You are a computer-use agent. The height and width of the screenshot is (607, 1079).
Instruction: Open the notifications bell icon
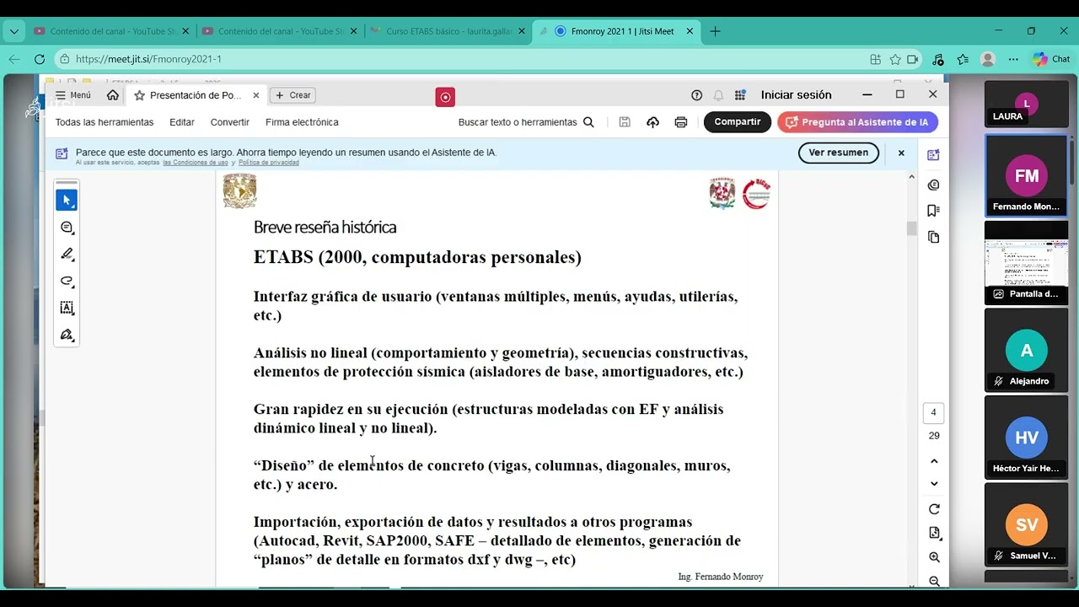pyautogui.click(x=718, y=95)
